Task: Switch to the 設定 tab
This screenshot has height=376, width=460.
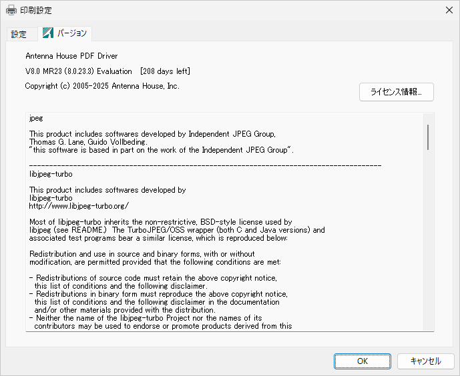Action: pos(19,34)
